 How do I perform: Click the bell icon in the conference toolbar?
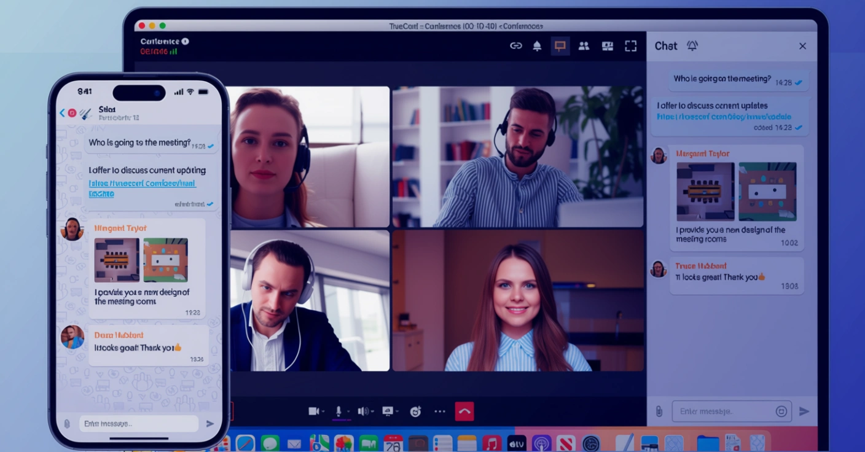click(x=537, y=46)
